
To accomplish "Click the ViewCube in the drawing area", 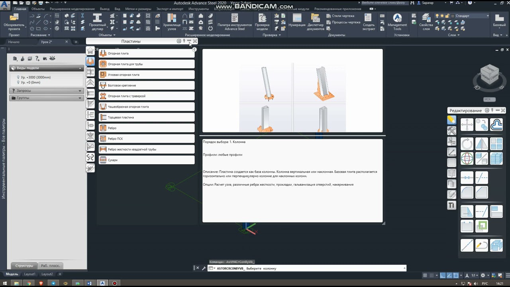I will point(489,75).
